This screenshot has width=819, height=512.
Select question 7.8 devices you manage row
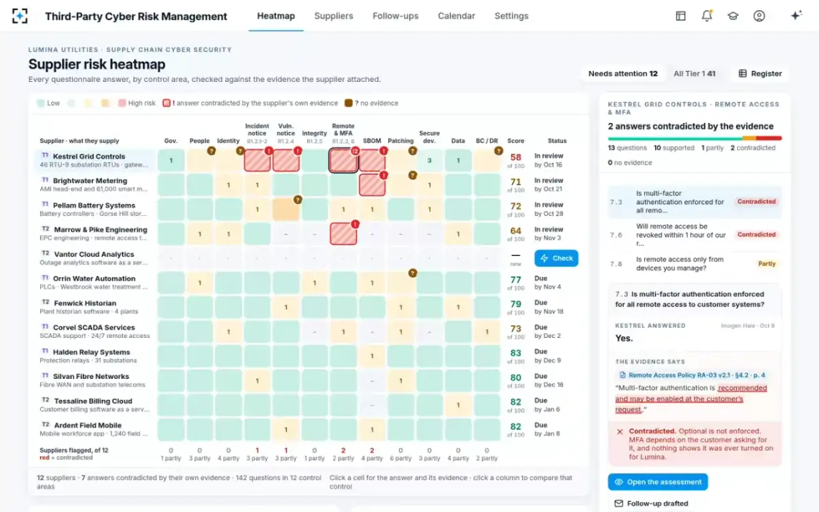point(695,264)
